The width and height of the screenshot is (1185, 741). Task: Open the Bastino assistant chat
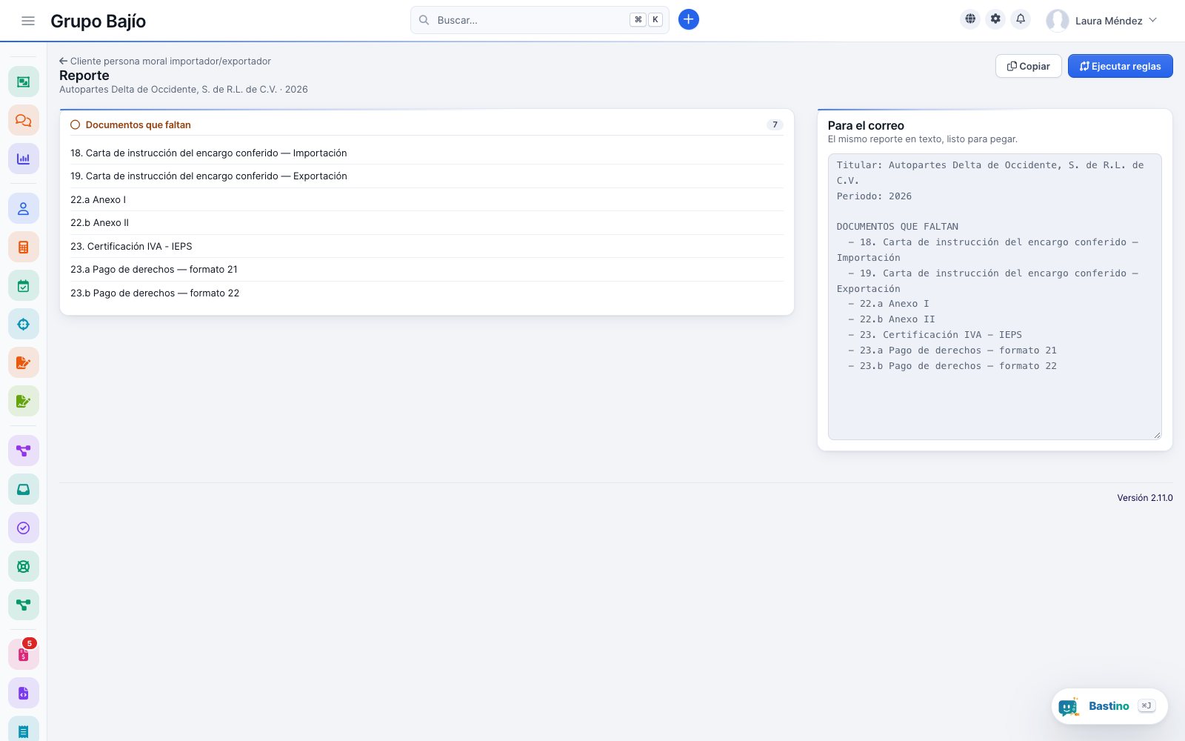tap(1109, 706)
